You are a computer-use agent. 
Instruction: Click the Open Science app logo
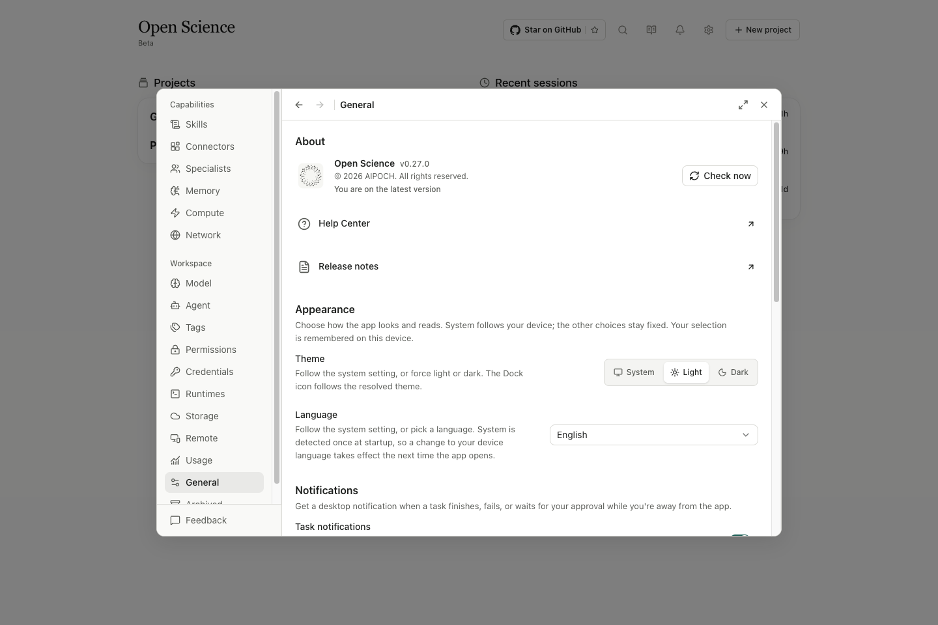point(311,176)
